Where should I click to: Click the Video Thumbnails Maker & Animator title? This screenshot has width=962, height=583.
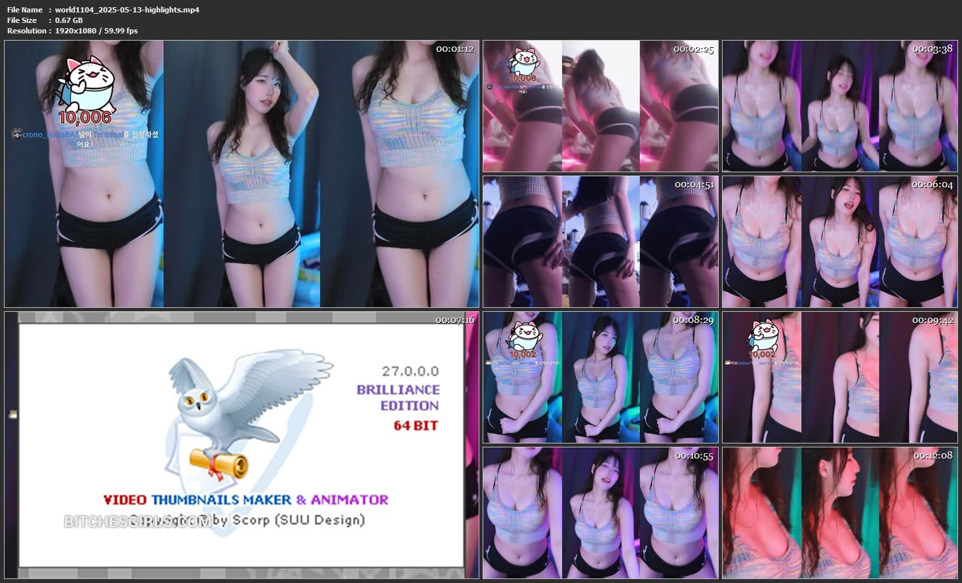[x=246, y=500]
